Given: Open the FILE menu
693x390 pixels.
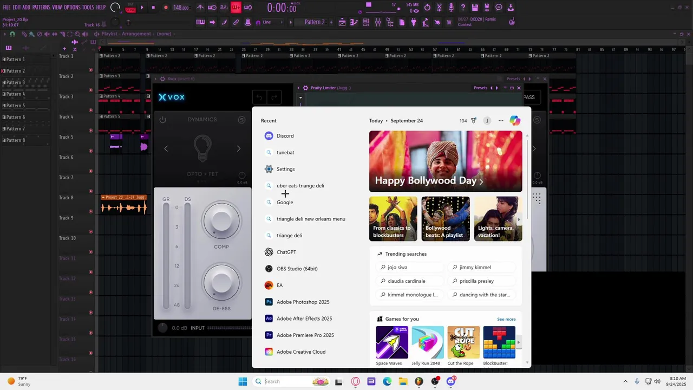Looking at the screenshot, I should click(x=6, y=8).
